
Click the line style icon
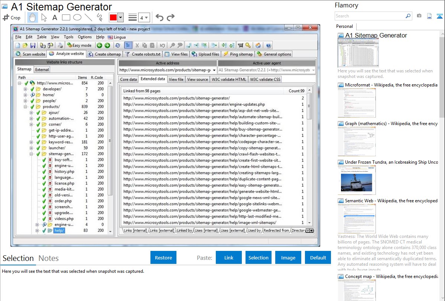point(133,17)
